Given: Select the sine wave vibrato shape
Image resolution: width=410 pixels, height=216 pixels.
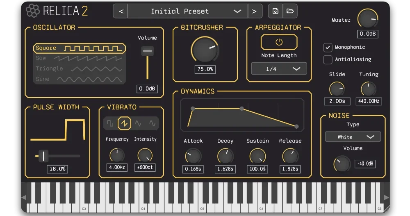Looking at the screenshot, I should (152, 123).
